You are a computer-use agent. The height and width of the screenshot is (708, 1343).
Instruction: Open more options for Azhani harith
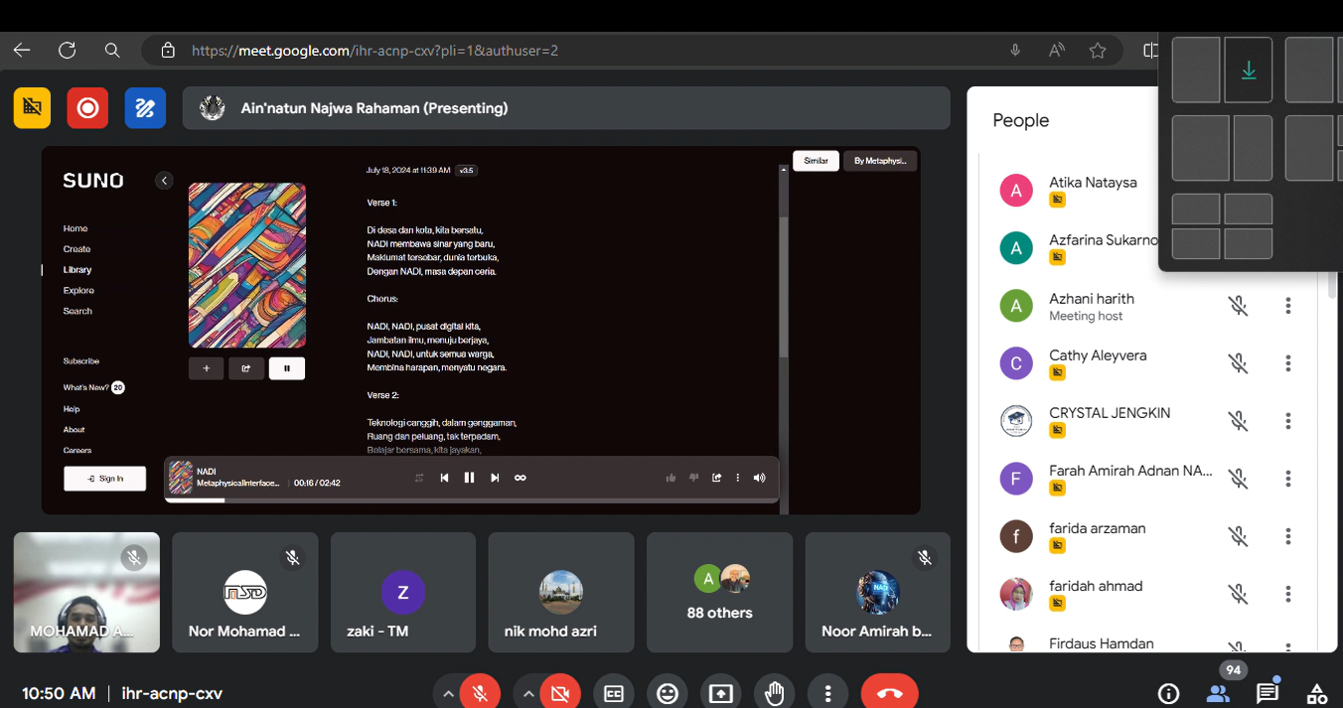(x=1287, y=306)
